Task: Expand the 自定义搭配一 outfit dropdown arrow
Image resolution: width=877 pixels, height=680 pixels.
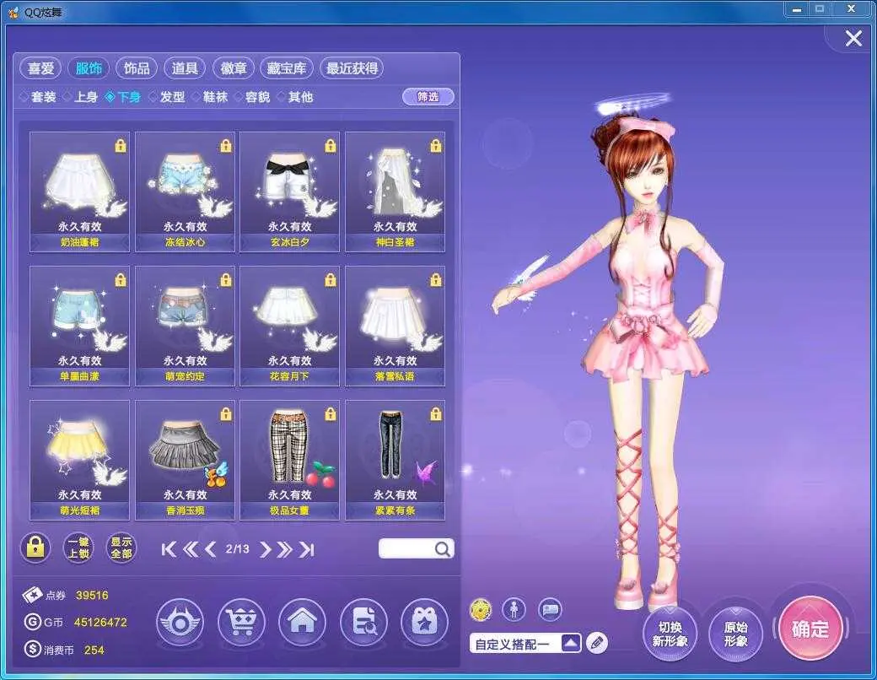Action: [571, 643]
